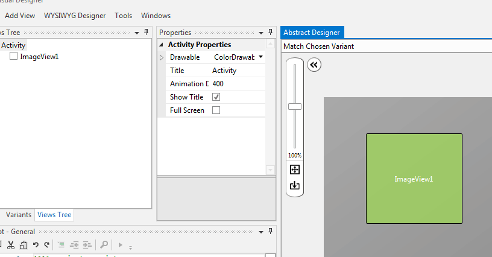Viewport: 492px width, 257px height.
Task: Open the WYSIWYG Designer menu
Action: tap(75, 16)
